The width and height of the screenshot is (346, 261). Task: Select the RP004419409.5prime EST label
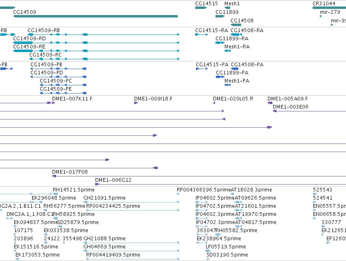click(113, 255)
